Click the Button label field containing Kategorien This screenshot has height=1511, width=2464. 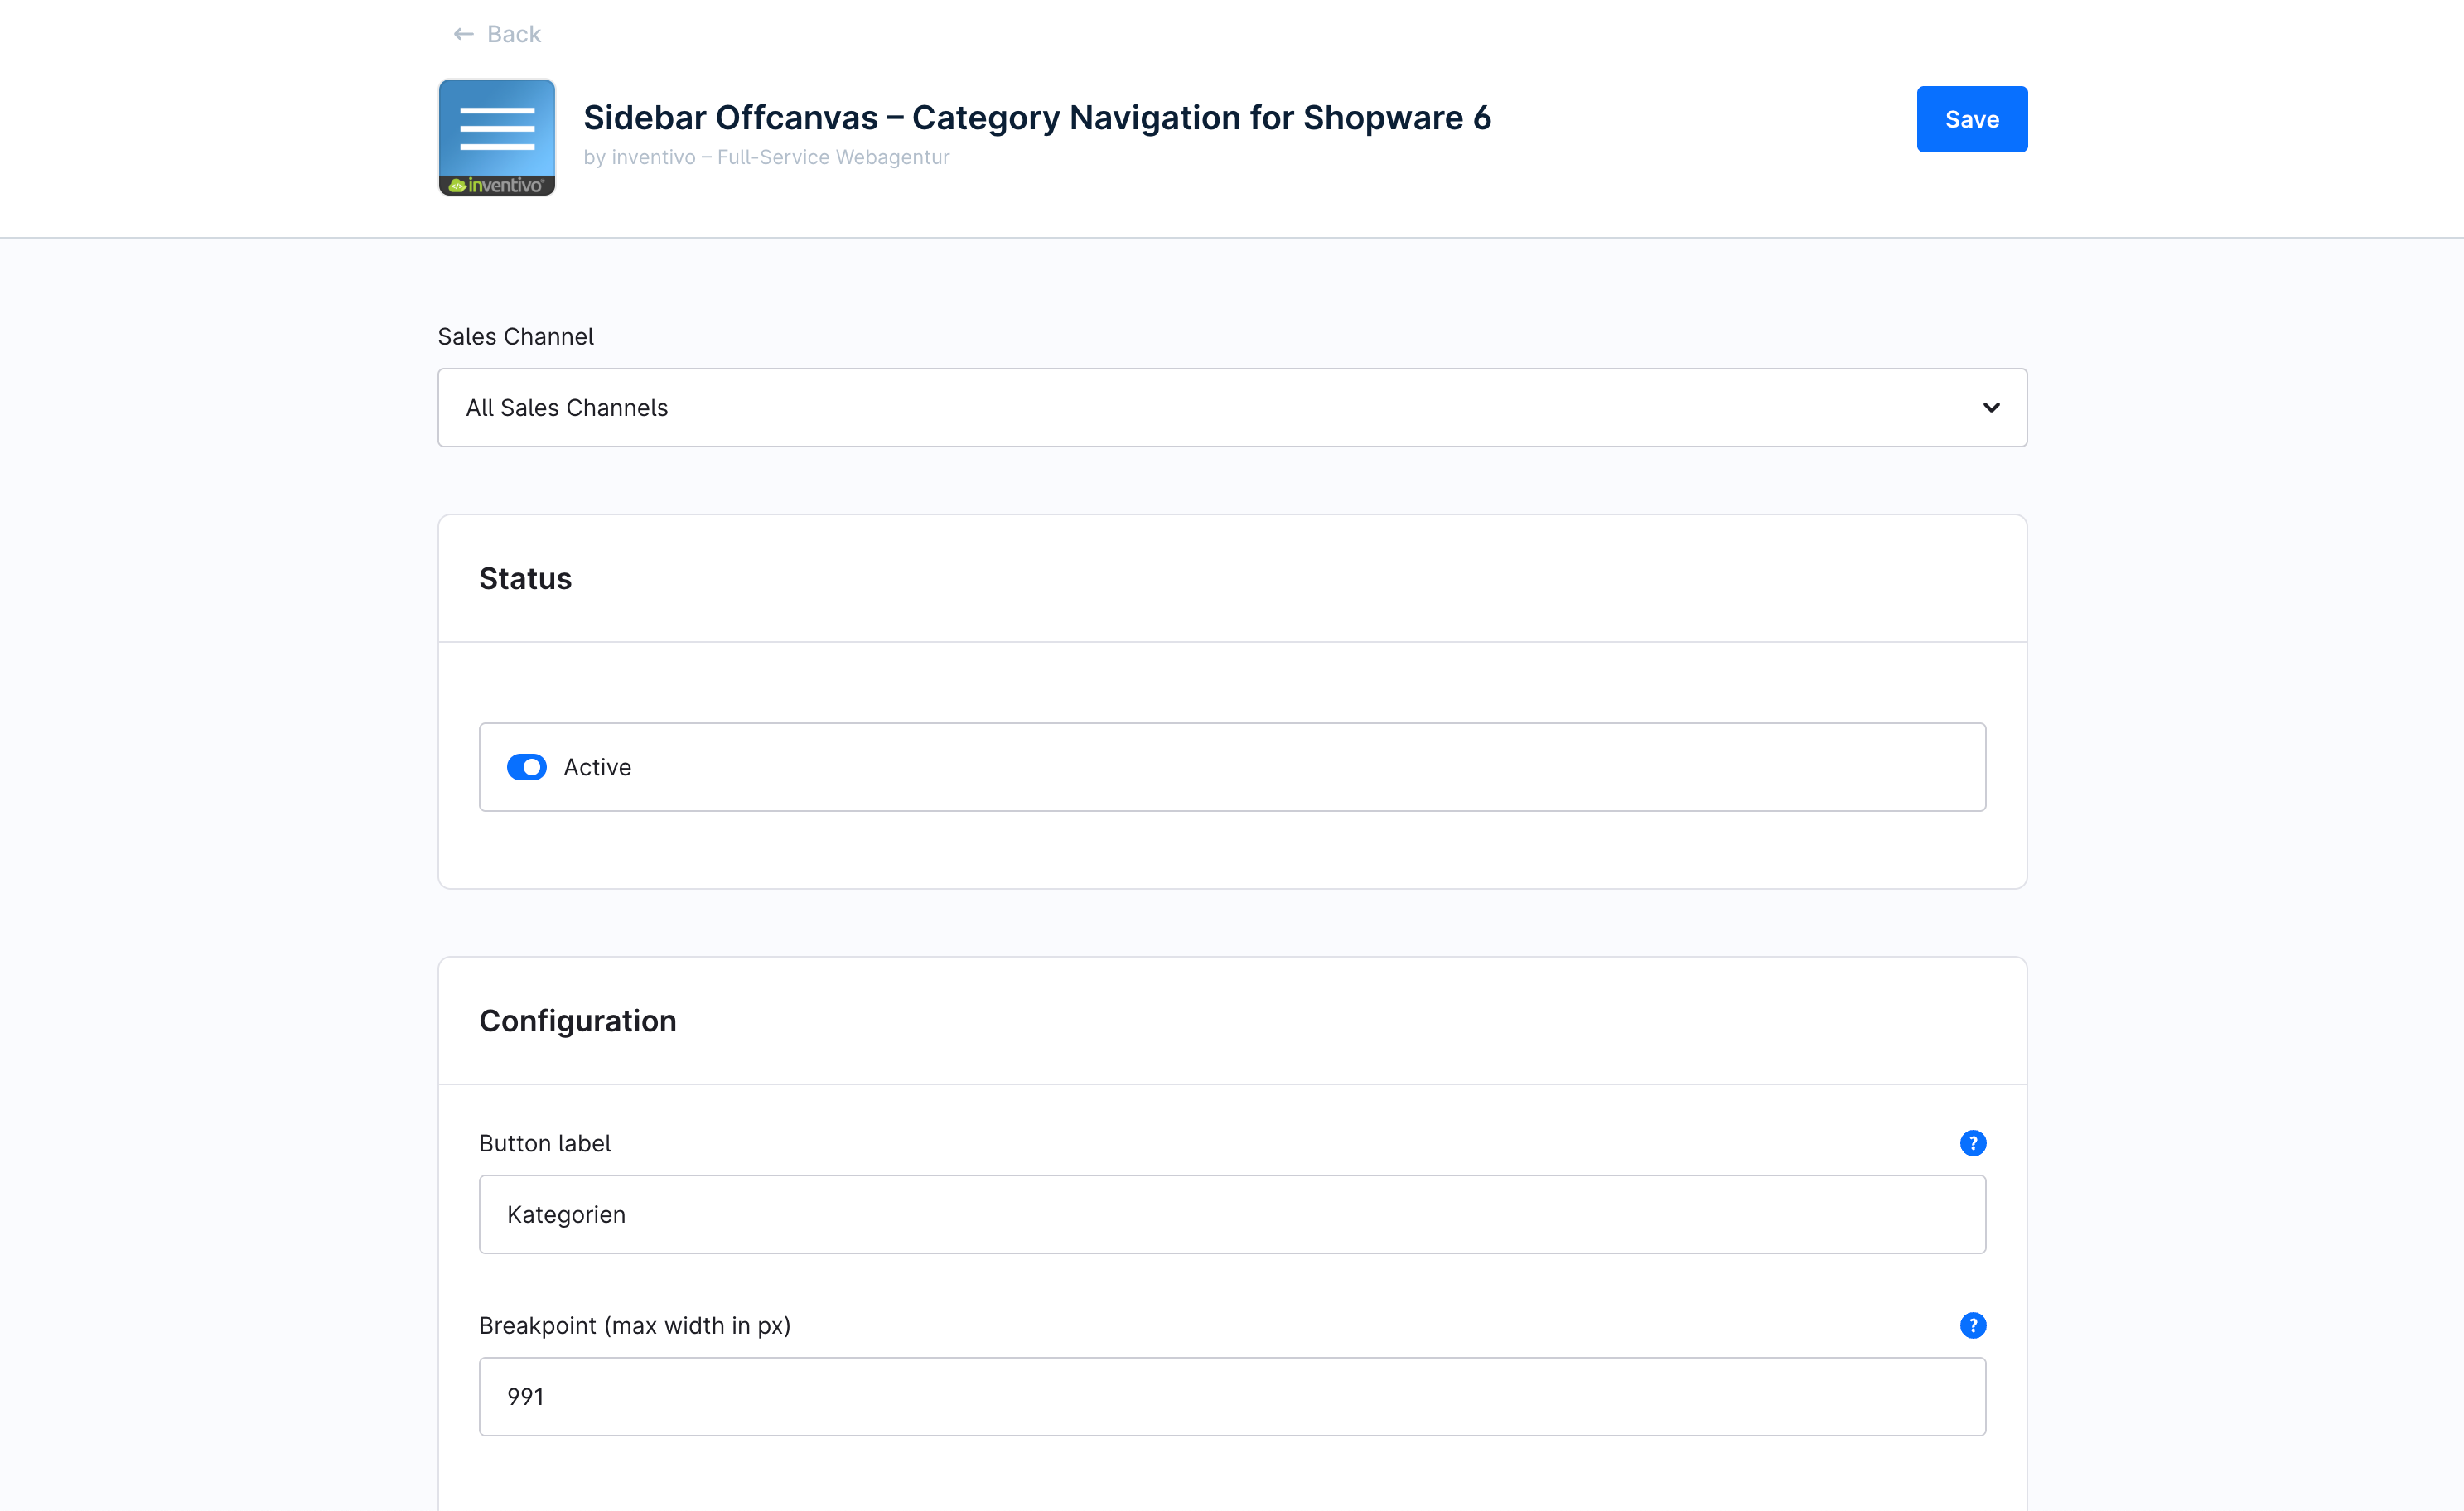click(x=1232, y=1214)
